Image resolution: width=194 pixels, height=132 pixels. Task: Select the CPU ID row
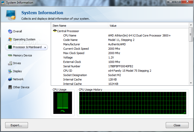coord(120,71)
